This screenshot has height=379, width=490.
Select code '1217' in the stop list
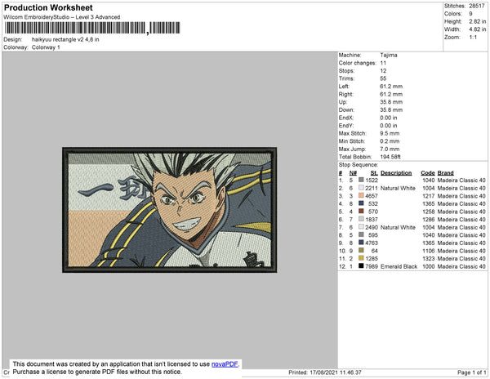click(x=429, y=196)
